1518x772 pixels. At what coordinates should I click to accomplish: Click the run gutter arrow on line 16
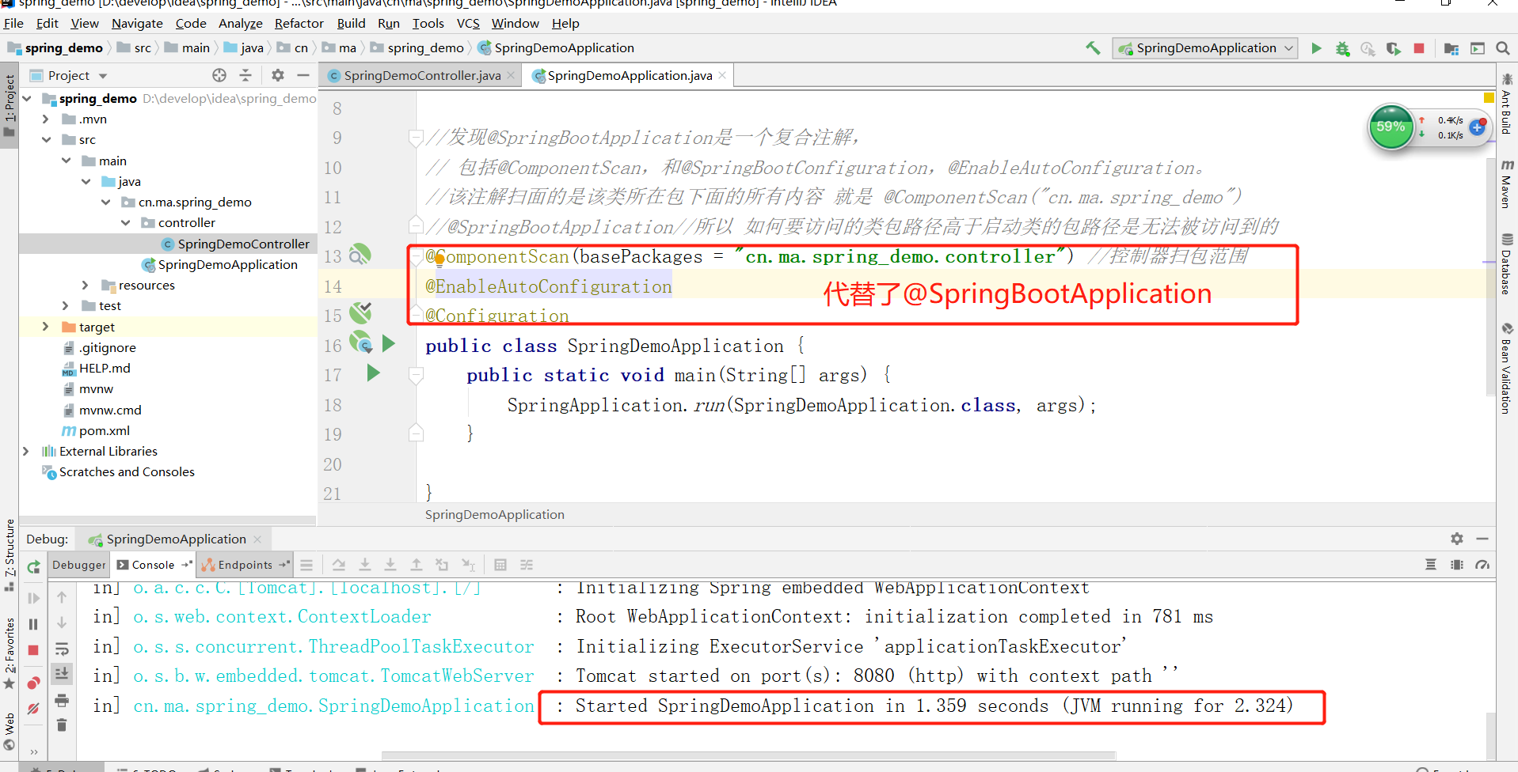coord(388,343)
